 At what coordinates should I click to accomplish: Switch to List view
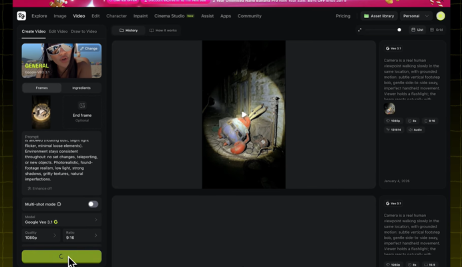pyautogui.click(x=417, y=30)
